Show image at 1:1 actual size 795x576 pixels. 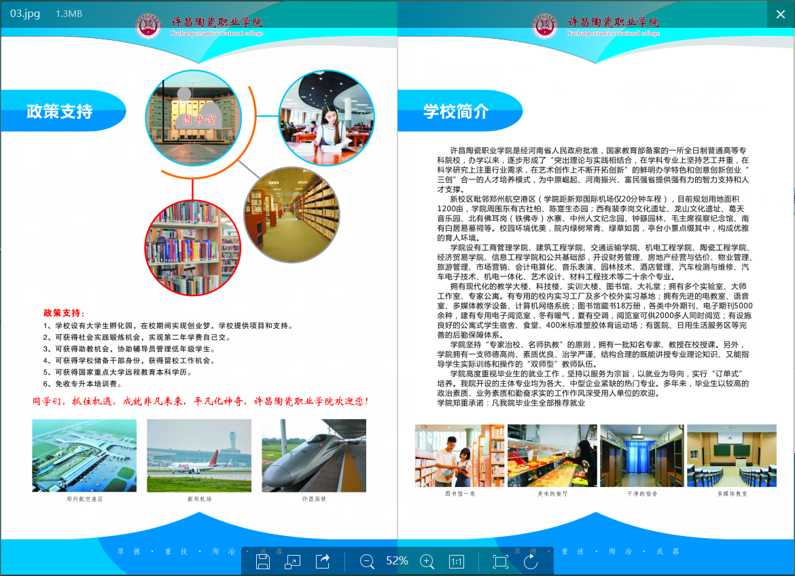point(457,561)
